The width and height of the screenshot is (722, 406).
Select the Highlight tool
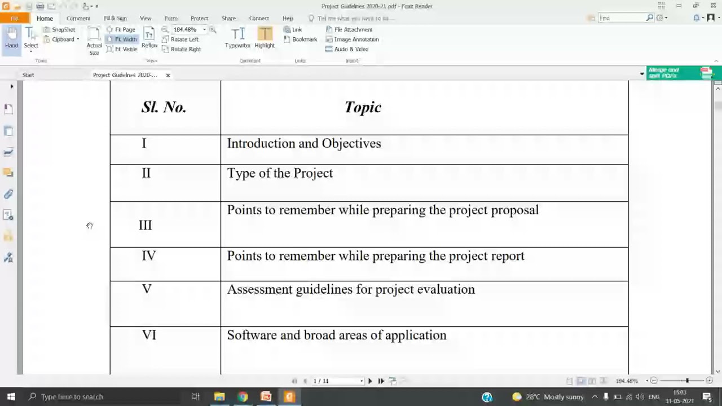tap(265, 38)
